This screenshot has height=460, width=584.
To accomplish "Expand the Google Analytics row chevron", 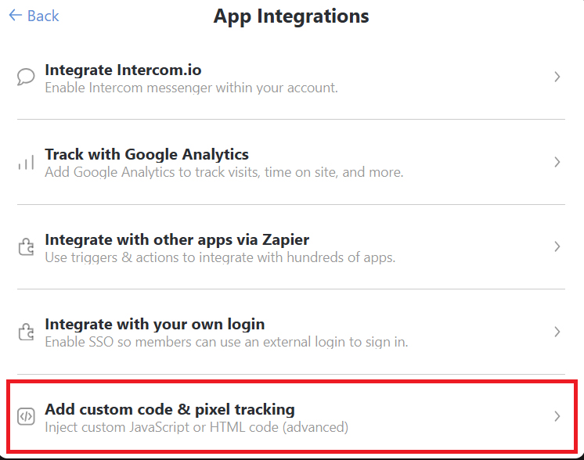I will pyautogui.click(x=557, y=162).
